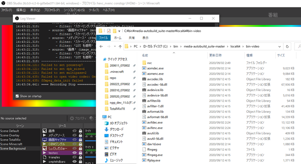Click the サイズ column header
The height and width of the screenshot is (164, 301).
(x=281, y=55)
